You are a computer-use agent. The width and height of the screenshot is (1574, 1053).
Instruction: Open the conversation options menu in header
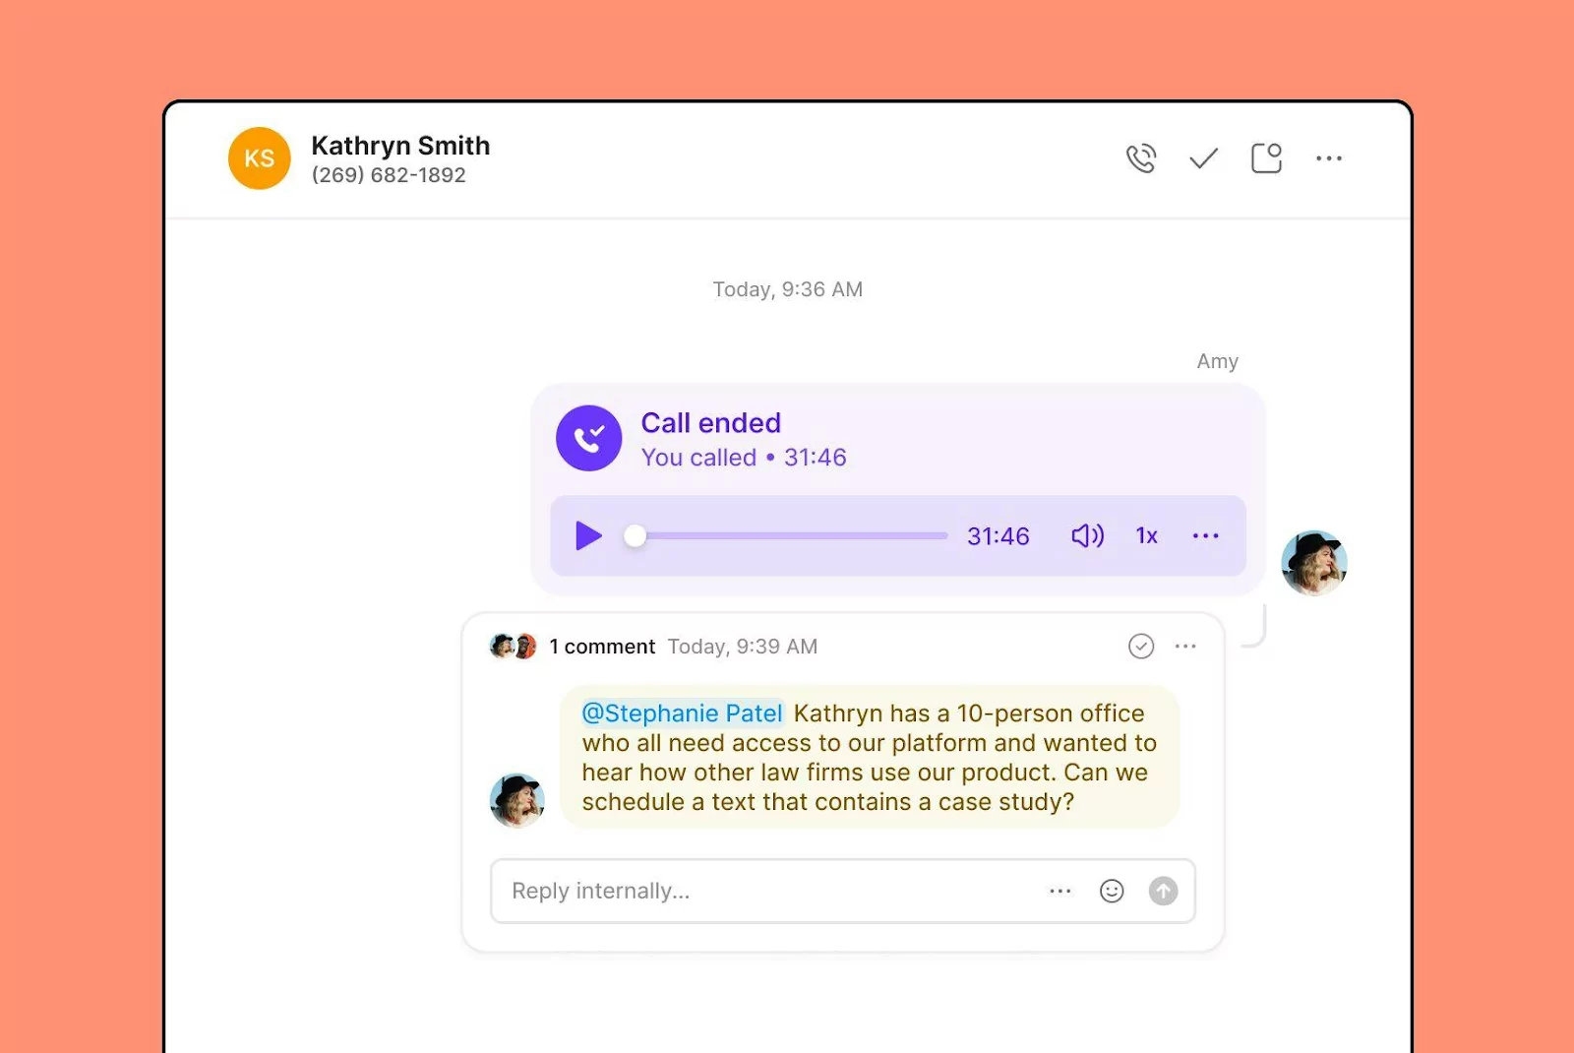pyautogui.click(x=1330, y=157)
